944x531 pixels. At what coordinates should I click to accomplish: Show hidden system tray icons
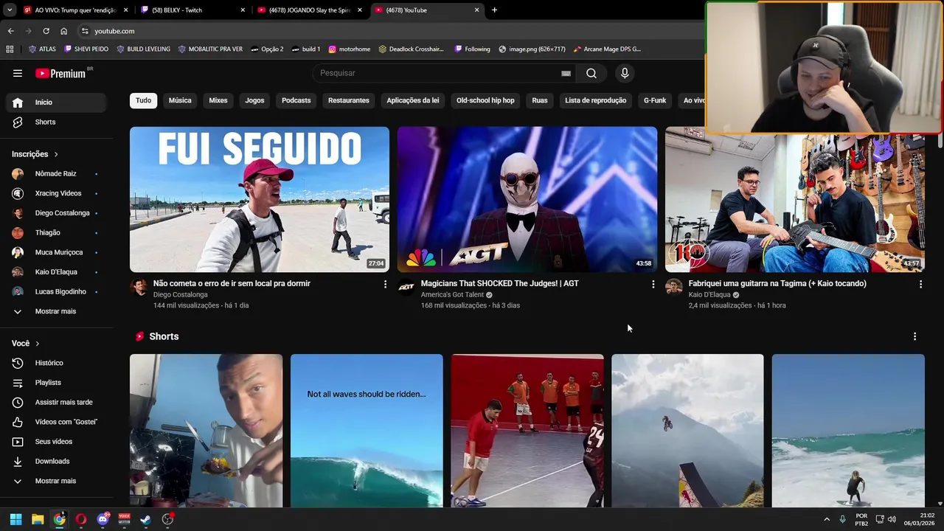click(x=826, y=519)
